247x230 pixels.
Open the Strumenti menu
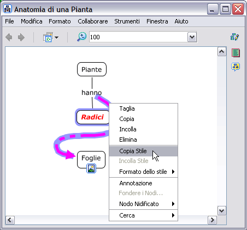[127, 21]
